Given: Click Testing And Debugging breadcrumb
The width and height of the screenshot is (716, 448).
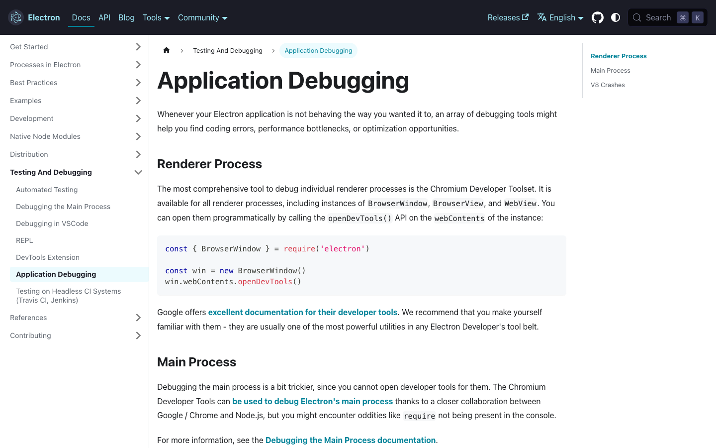Looking at the screenshot, I should [x=228, y=50].
